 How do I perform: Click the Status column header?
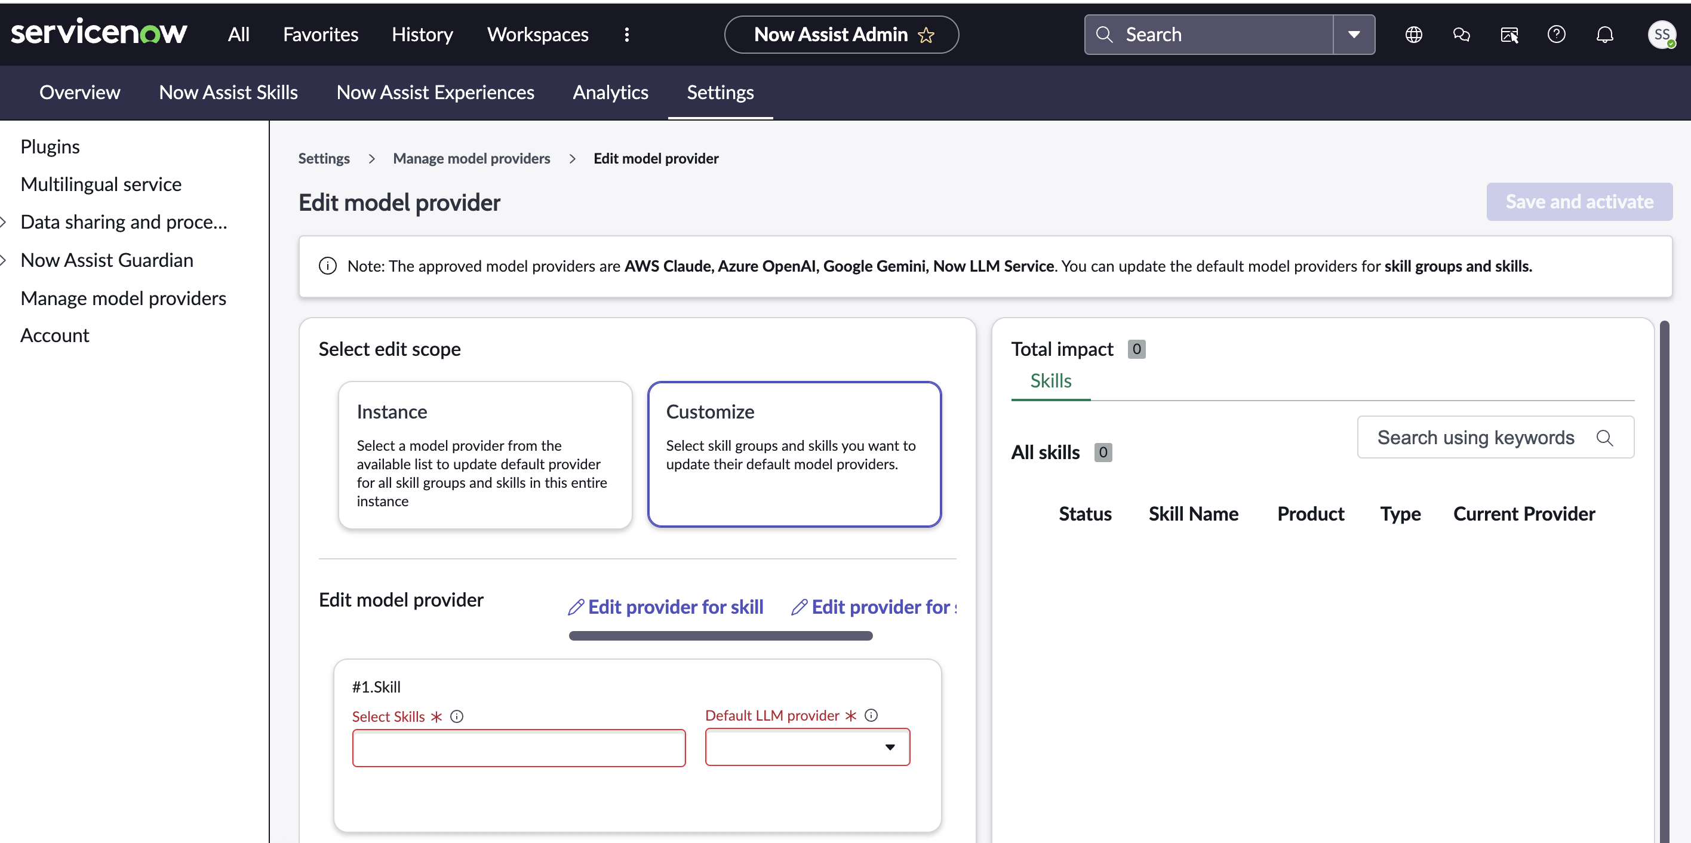coord(1084,514)
